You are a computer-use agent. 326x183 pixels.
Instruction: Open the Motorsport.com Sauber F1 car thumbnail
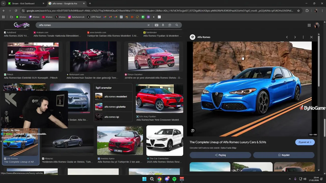(x=93, y=56)
